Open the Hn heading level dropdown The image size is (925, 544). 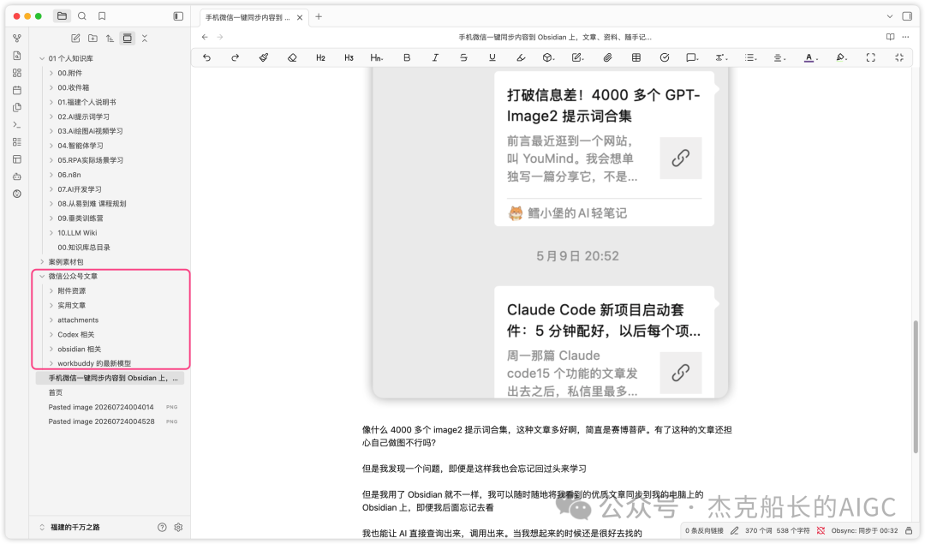click(376, 57)
